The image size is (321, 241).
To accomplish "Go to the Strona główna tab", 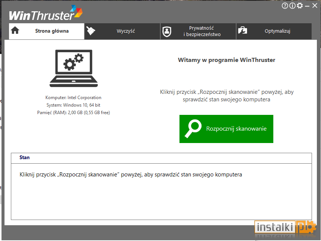I will [x=47, y=31].
